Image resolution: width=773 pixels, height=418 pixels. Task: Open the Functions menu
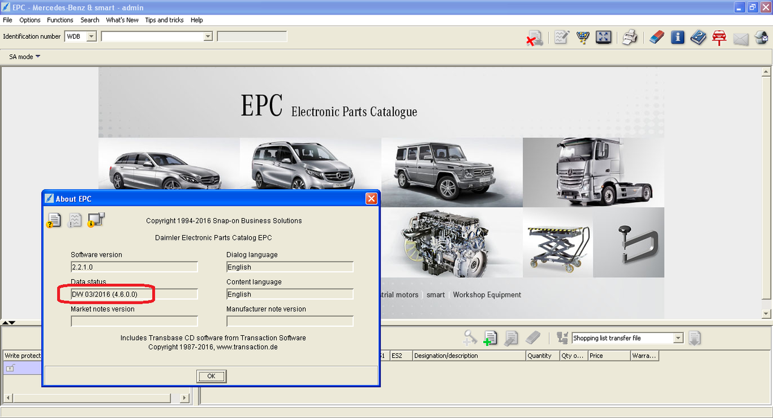(x=60, y=20)
